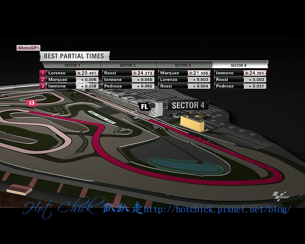Click the FL finish line marker
The height and width of the screenshot is (244, 305).
tap(144, 106)
